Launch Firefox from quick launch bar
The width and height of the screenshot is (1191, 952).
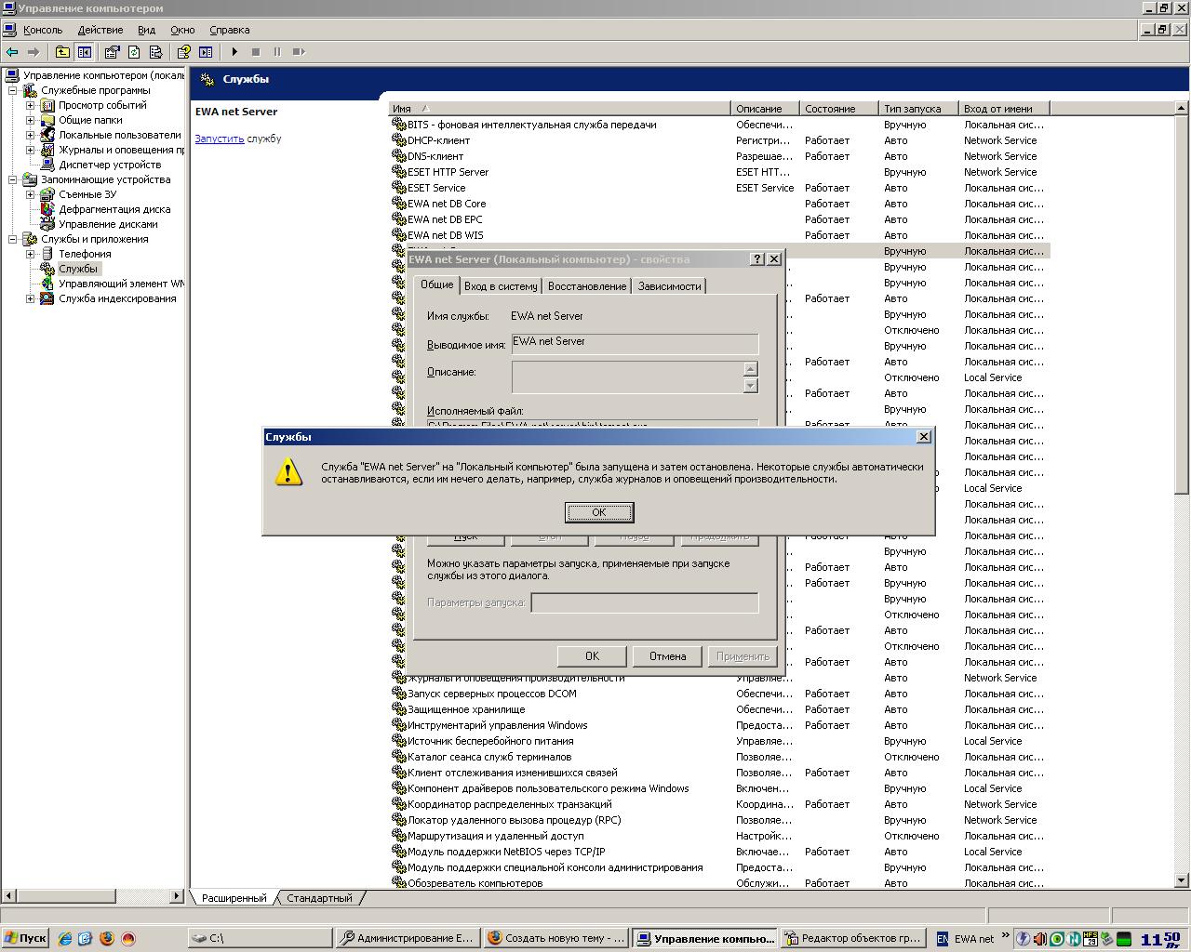107,938
